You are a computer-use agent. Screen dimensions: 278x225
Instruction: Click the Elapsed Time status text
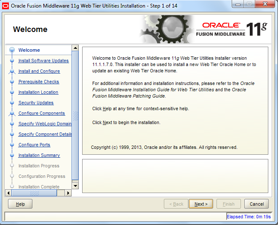[249, 217]
